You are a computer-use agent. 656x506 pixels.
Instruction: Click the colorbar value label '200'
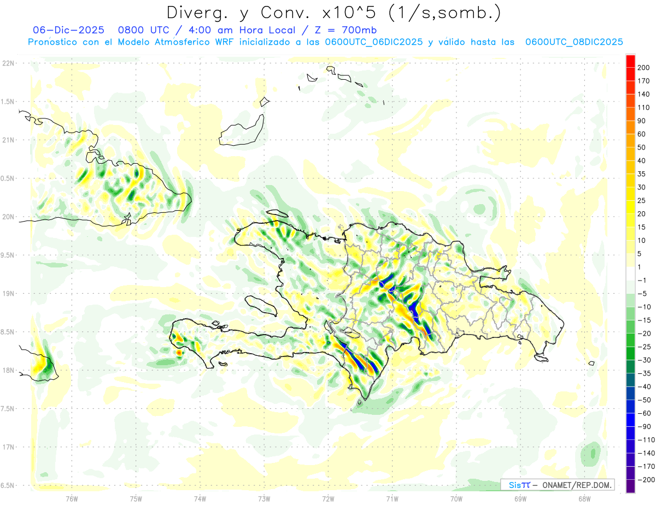pos(643,68)
